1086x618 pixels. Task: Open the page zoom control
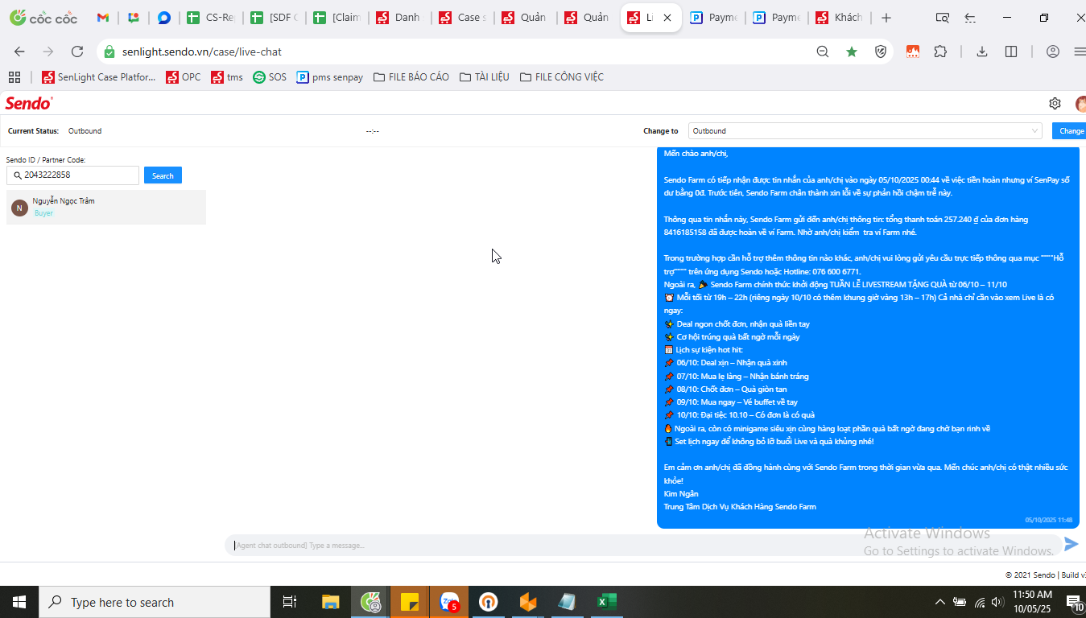[823, 51]
